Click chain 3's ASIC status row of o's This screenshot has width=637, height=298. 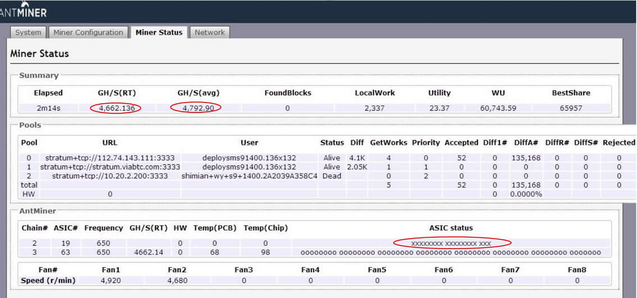click(451, 253)
